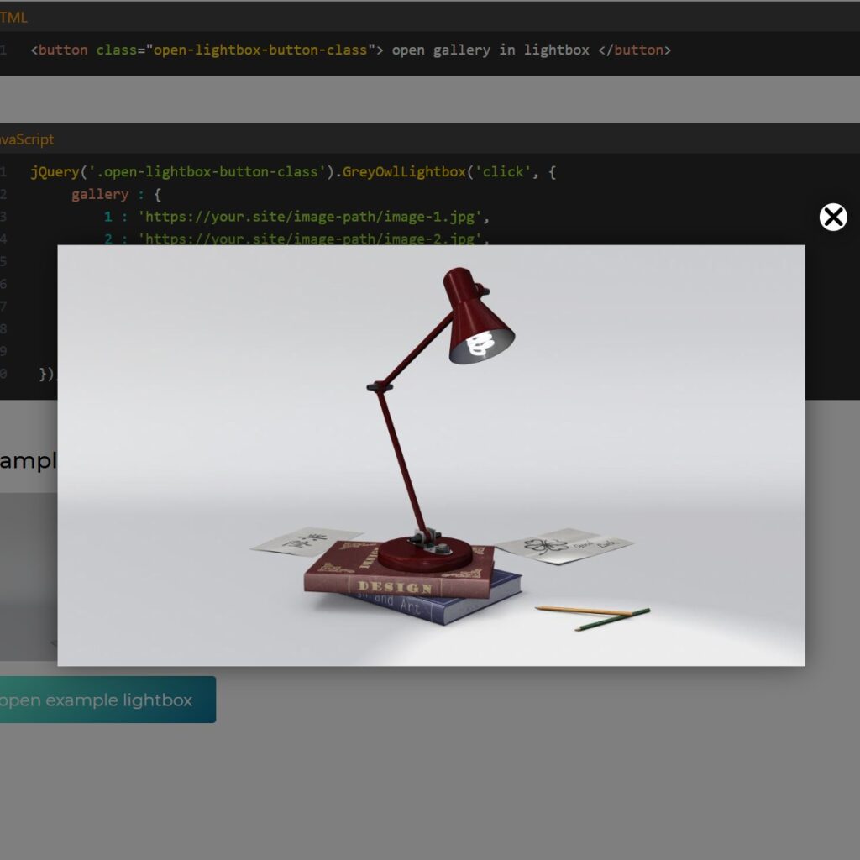Click the open example lightbox button
Screen dimensions: 860x860
(107, 700)
